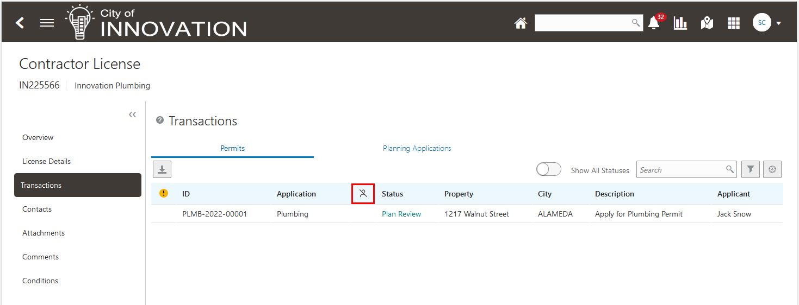Image resolution: width=799 pixels, height=305 pixels.
Task: Enable the Show All Statuses switch
Action: [x=548, y=169]
